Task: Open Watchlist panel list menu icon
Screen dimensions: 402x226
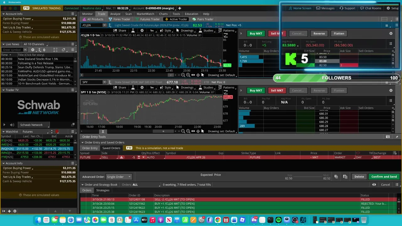Action: pos(73,132)
